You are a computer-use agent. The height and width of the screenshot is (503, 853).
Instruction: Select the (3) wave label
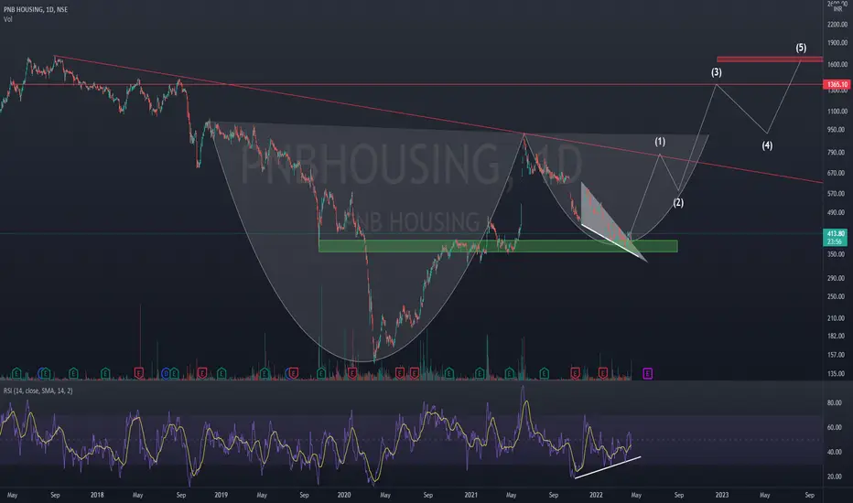point(717,71)
